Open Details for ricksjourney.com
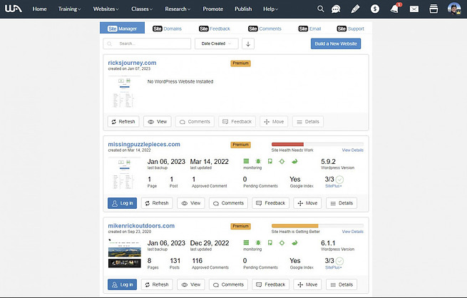This screenshot has height=298, width=467. coord(308,121)
